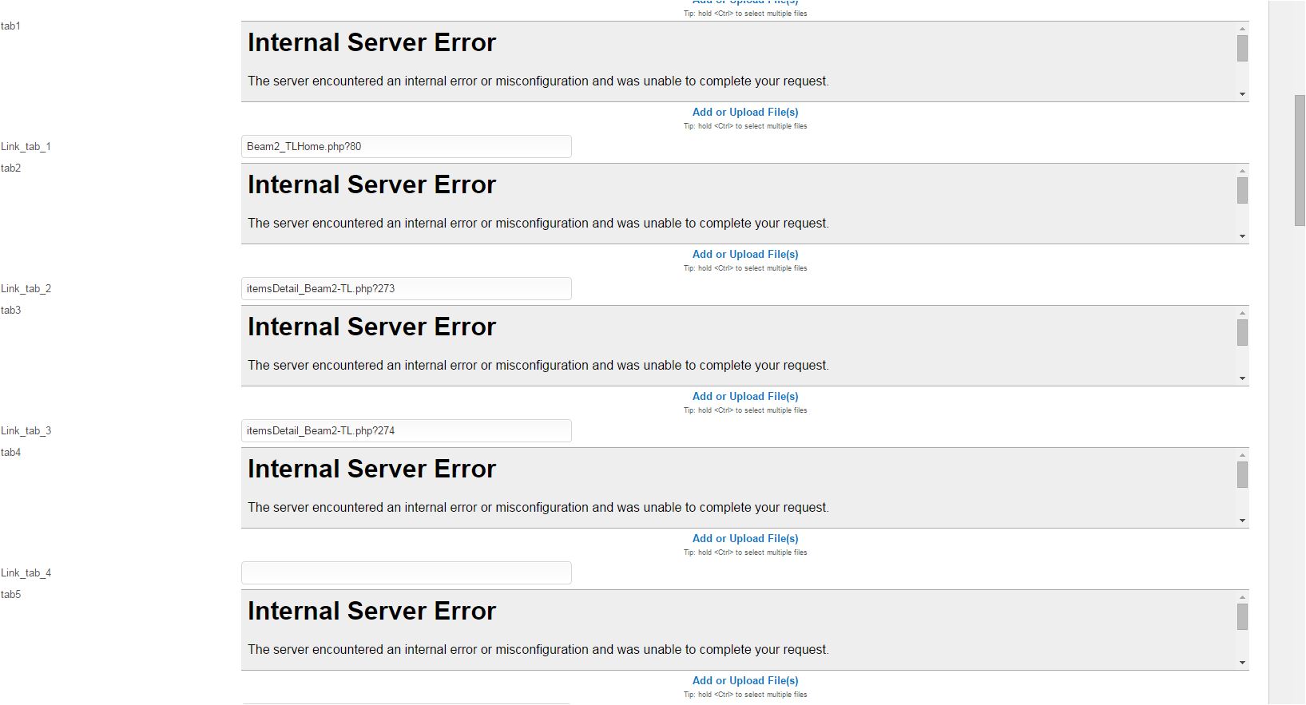
Task: Click the main page vertical scrollbar thumb
Action: point(1300,160)
